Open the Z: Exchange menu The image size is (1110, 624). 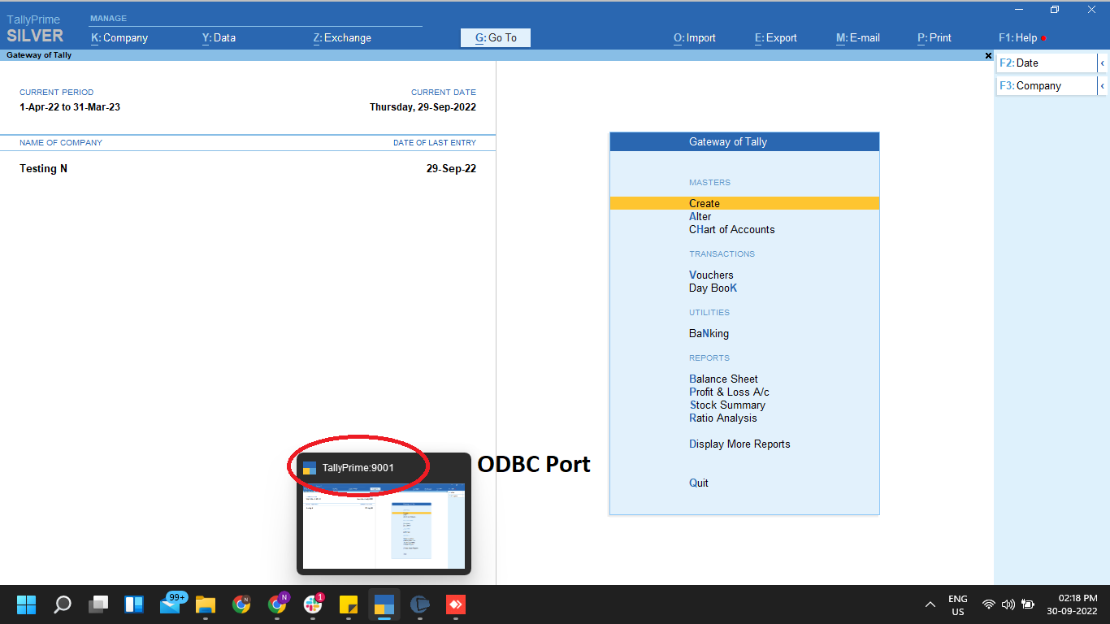click(342, 37)
